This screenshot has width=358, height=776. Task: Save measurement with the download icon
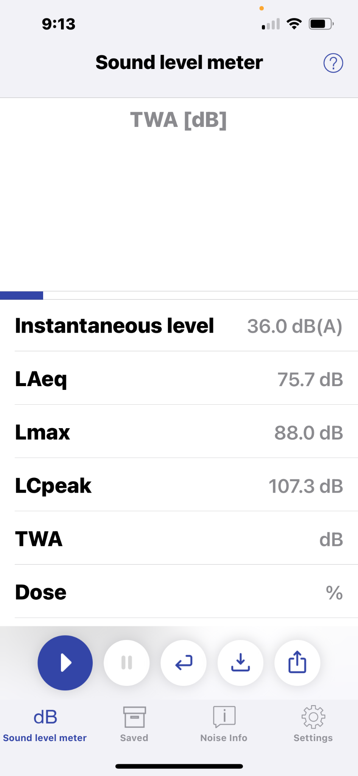pyautogui.click(x=240, y=663)
